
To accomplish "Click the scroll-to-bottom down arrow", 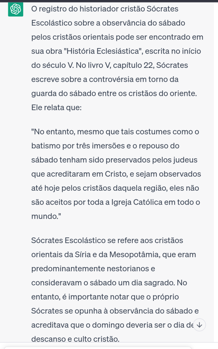I will coord(200,325).
